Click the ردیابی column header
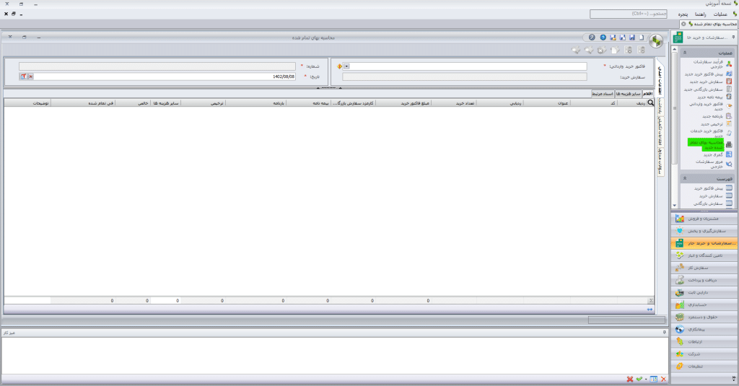 tap(499, 102)
